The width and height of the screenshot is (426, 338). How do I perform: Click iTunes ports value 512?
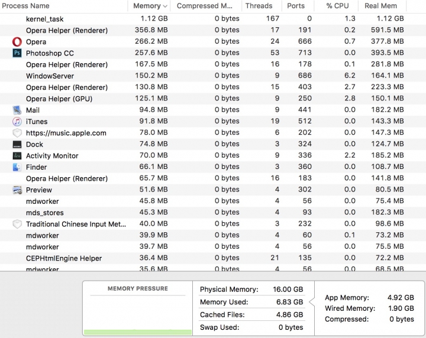pos(305,121)
